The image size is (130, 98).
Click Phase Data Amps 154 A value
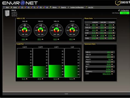click(102, 30)
